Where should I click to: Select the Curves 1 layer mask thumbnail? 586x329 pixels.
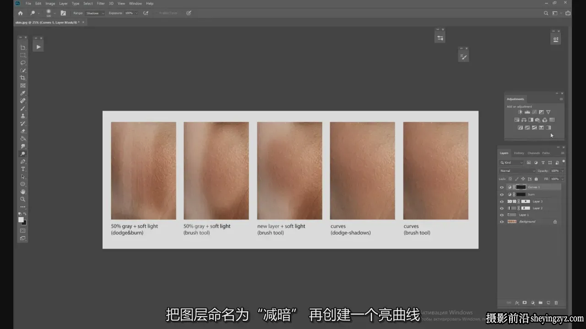[521, 187]
